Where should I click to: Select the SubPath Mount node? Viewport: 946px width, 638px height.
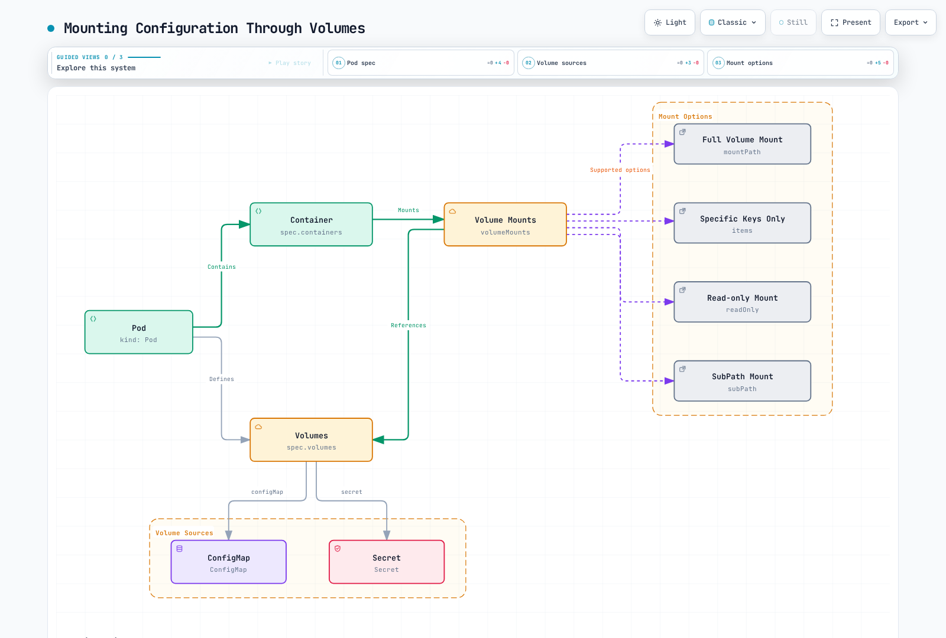743,381
